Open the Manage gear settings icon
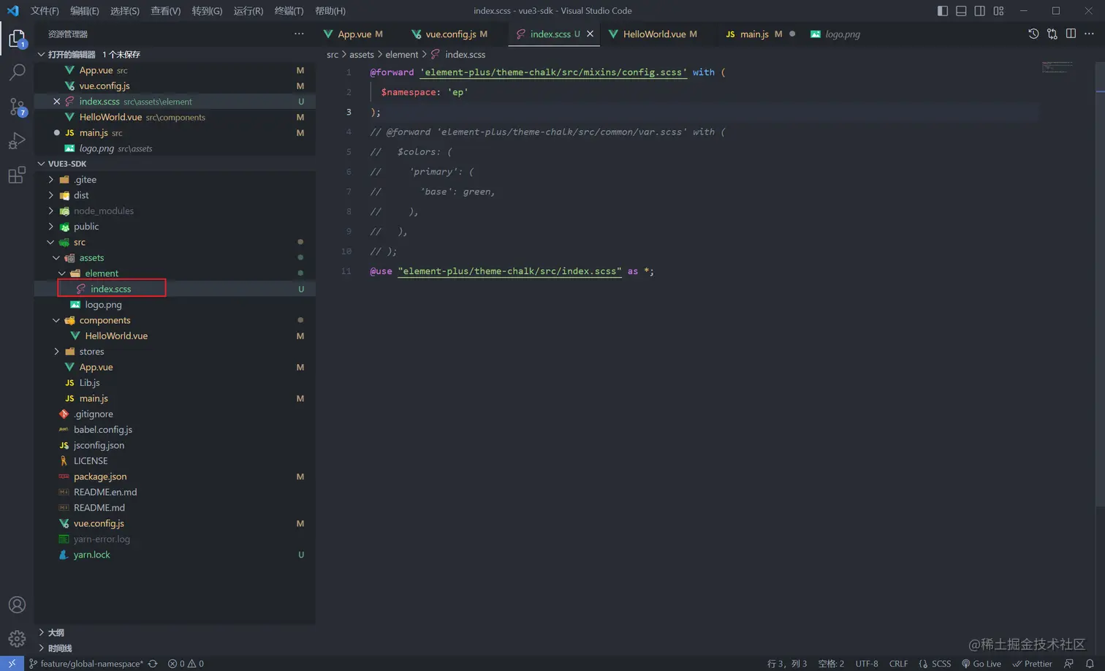The image size is (1105, 671). click(17, 638)
